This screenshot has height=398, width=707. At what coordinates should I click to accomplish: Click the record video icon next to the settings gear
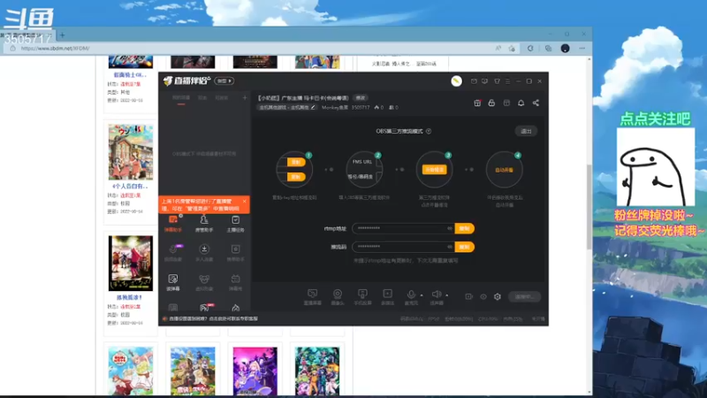pyautogui.click(x=469, y=296)
